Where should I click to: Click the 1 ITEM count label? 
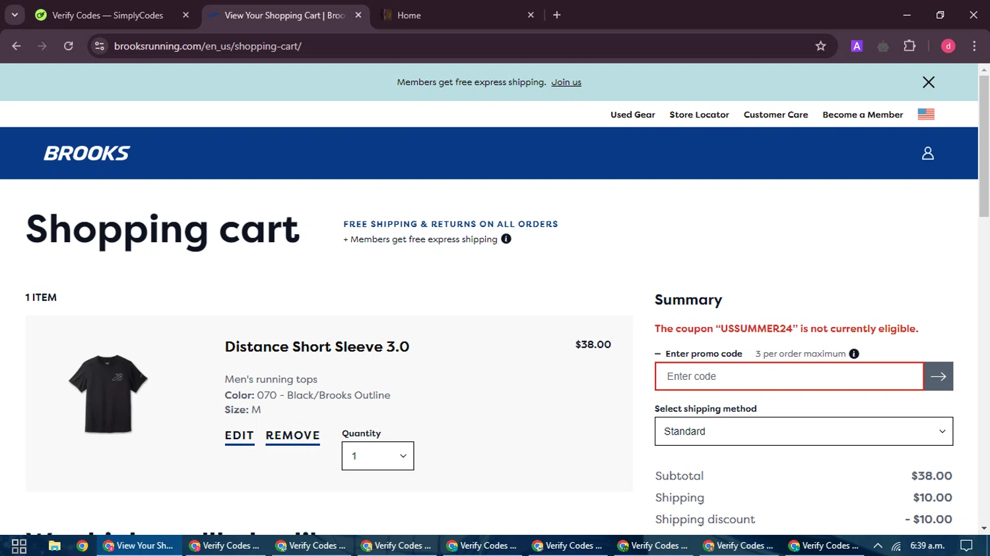pos(41,297)
